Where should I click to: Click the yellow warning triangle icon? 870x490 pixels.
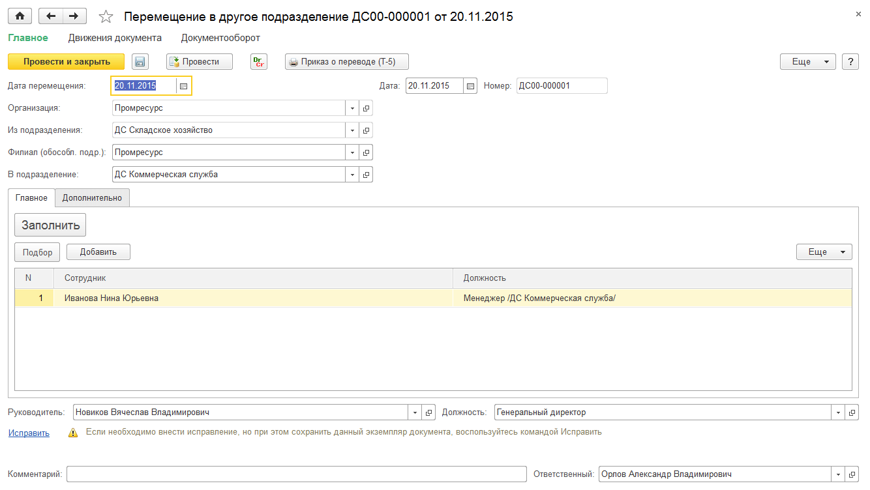coord(74,433)
